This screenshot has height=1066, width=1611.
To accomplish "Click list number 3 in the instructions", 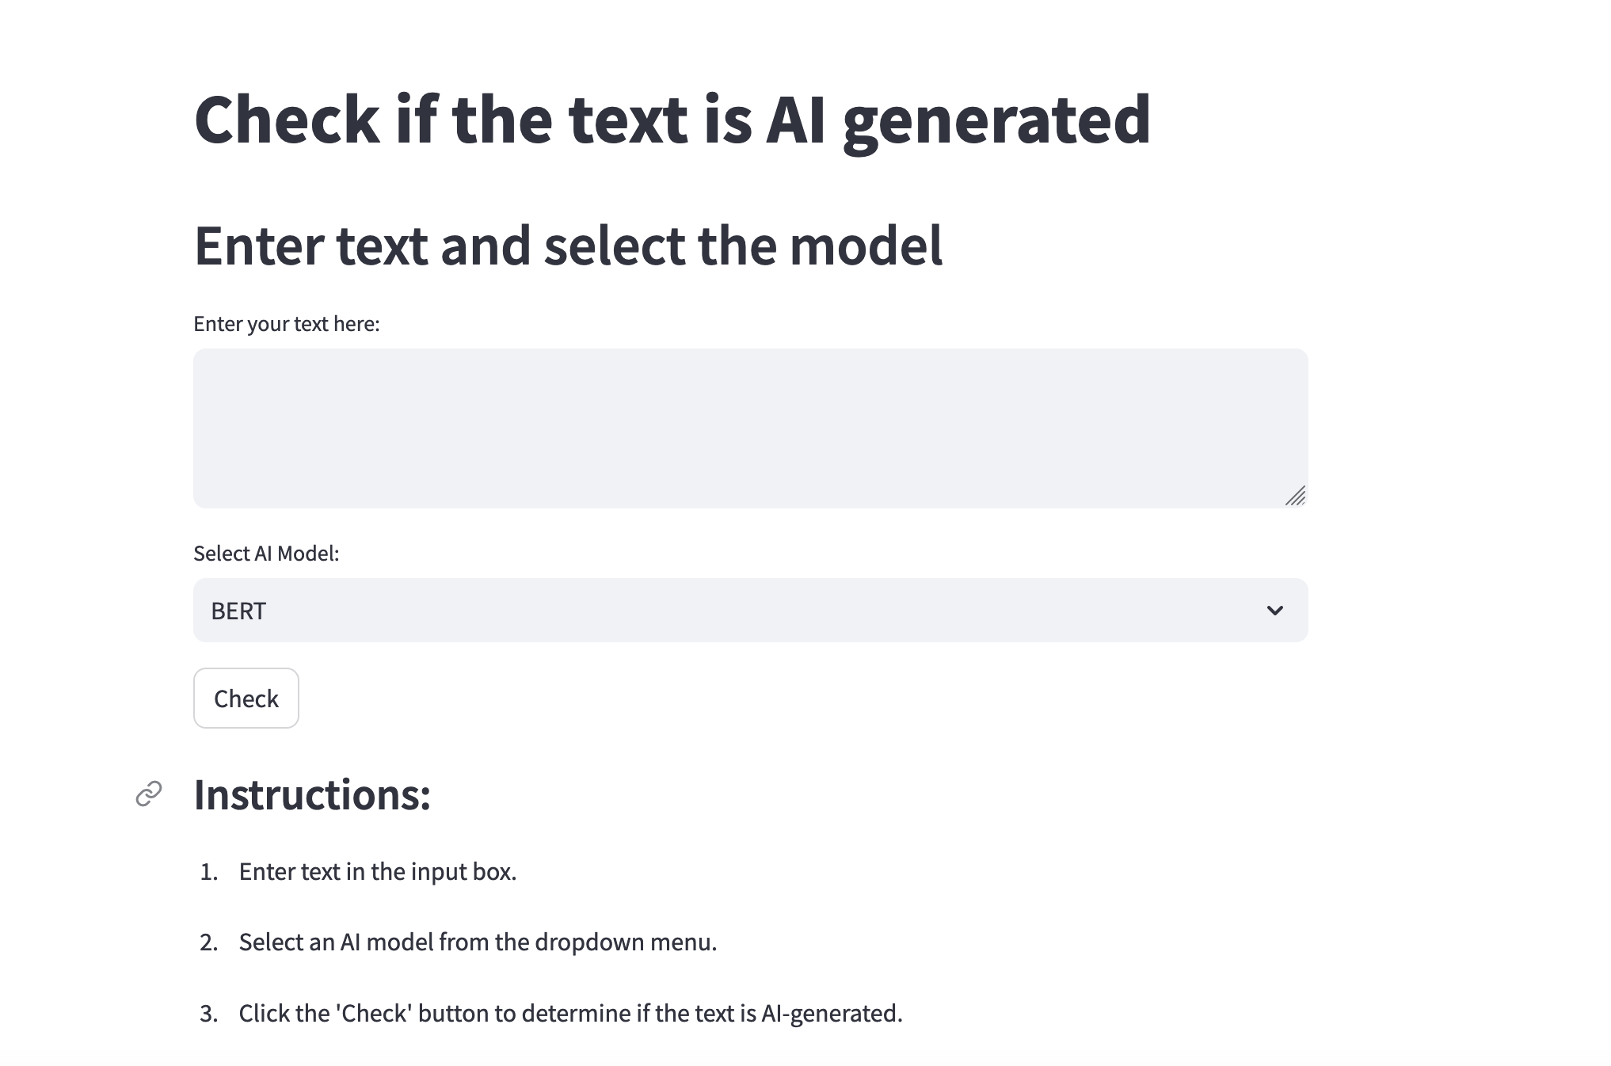I will (209, 1014).
